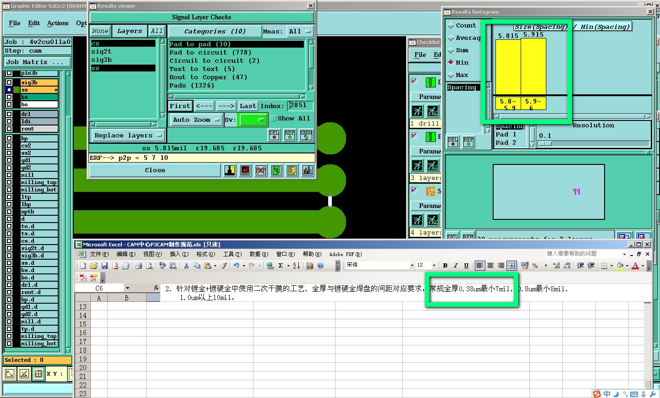Screen dimensions: 660x398
Task: Open Excel Name Box dropdown arrow
Action: pyautogui.click(x=127, y=288)
